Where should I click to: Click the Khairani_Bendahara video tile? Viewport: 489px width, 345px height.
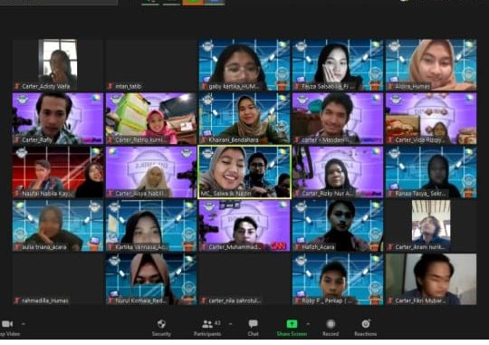point(244,119)
